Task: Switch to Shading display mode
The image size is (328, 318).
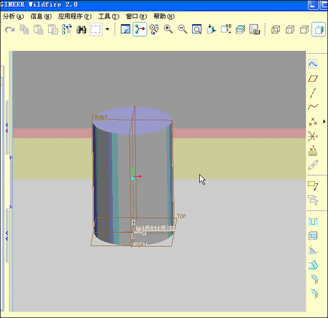Action: coord(318,29)
